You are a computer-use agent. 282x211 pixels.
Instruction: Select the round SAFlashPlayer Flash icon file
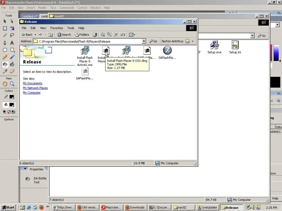(167, 52)
